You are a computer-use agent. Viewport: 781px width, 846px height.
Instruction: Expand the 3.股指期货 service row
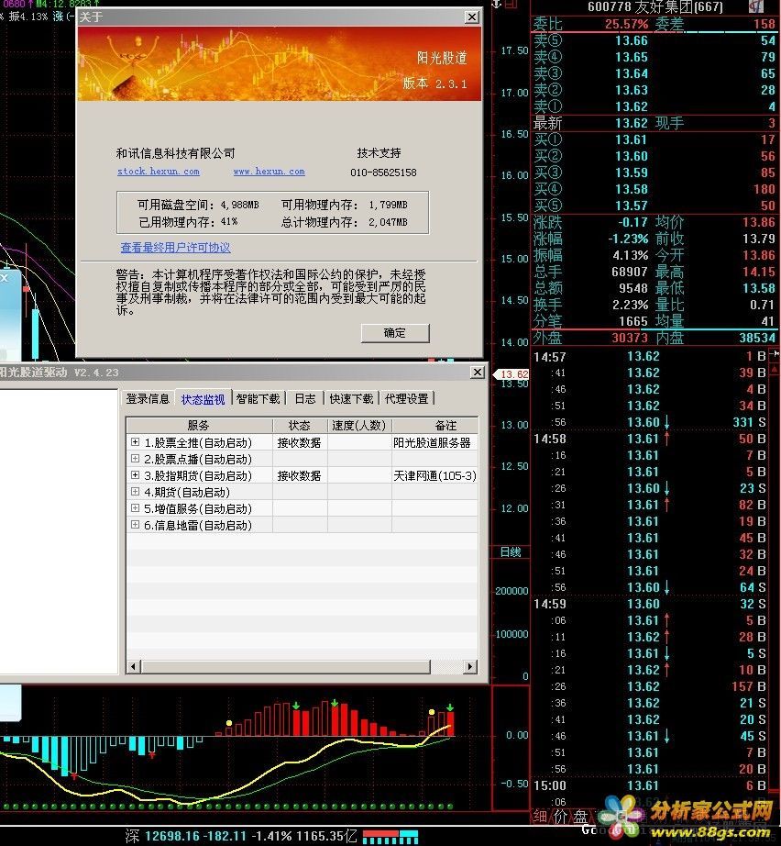pyautogui.click(x=135, y=475)
